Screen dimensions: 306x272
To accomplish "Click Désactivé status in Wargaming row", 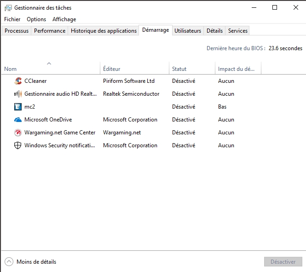I will [184, 133].
